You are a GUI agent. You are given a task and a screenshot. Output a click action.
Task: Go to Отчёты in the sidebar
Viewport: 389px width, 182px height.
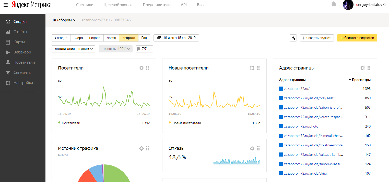20,32
